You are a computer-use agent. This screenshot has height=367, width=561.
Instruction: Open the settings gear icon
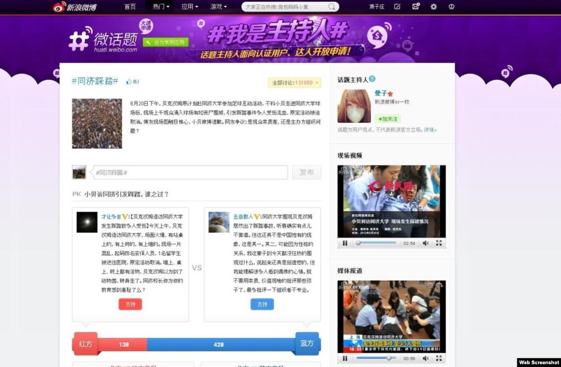pyautogui.click(x=434, y=7)
